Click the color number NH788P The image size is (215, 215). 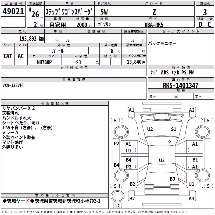coord(44,62)
